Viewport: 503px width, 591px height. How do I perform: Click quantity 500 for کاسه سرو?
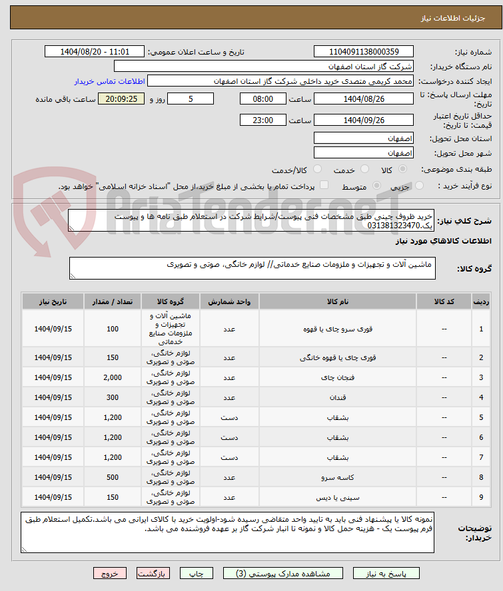pos(113,477)
